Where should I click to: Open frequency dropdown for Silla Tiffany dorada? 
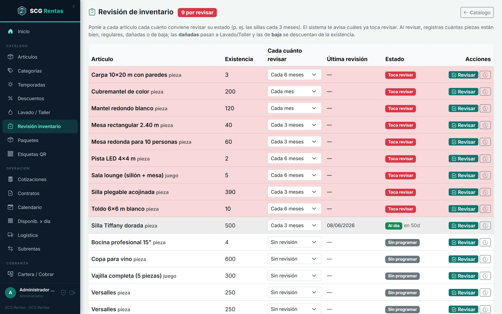(x=294, y=225)
